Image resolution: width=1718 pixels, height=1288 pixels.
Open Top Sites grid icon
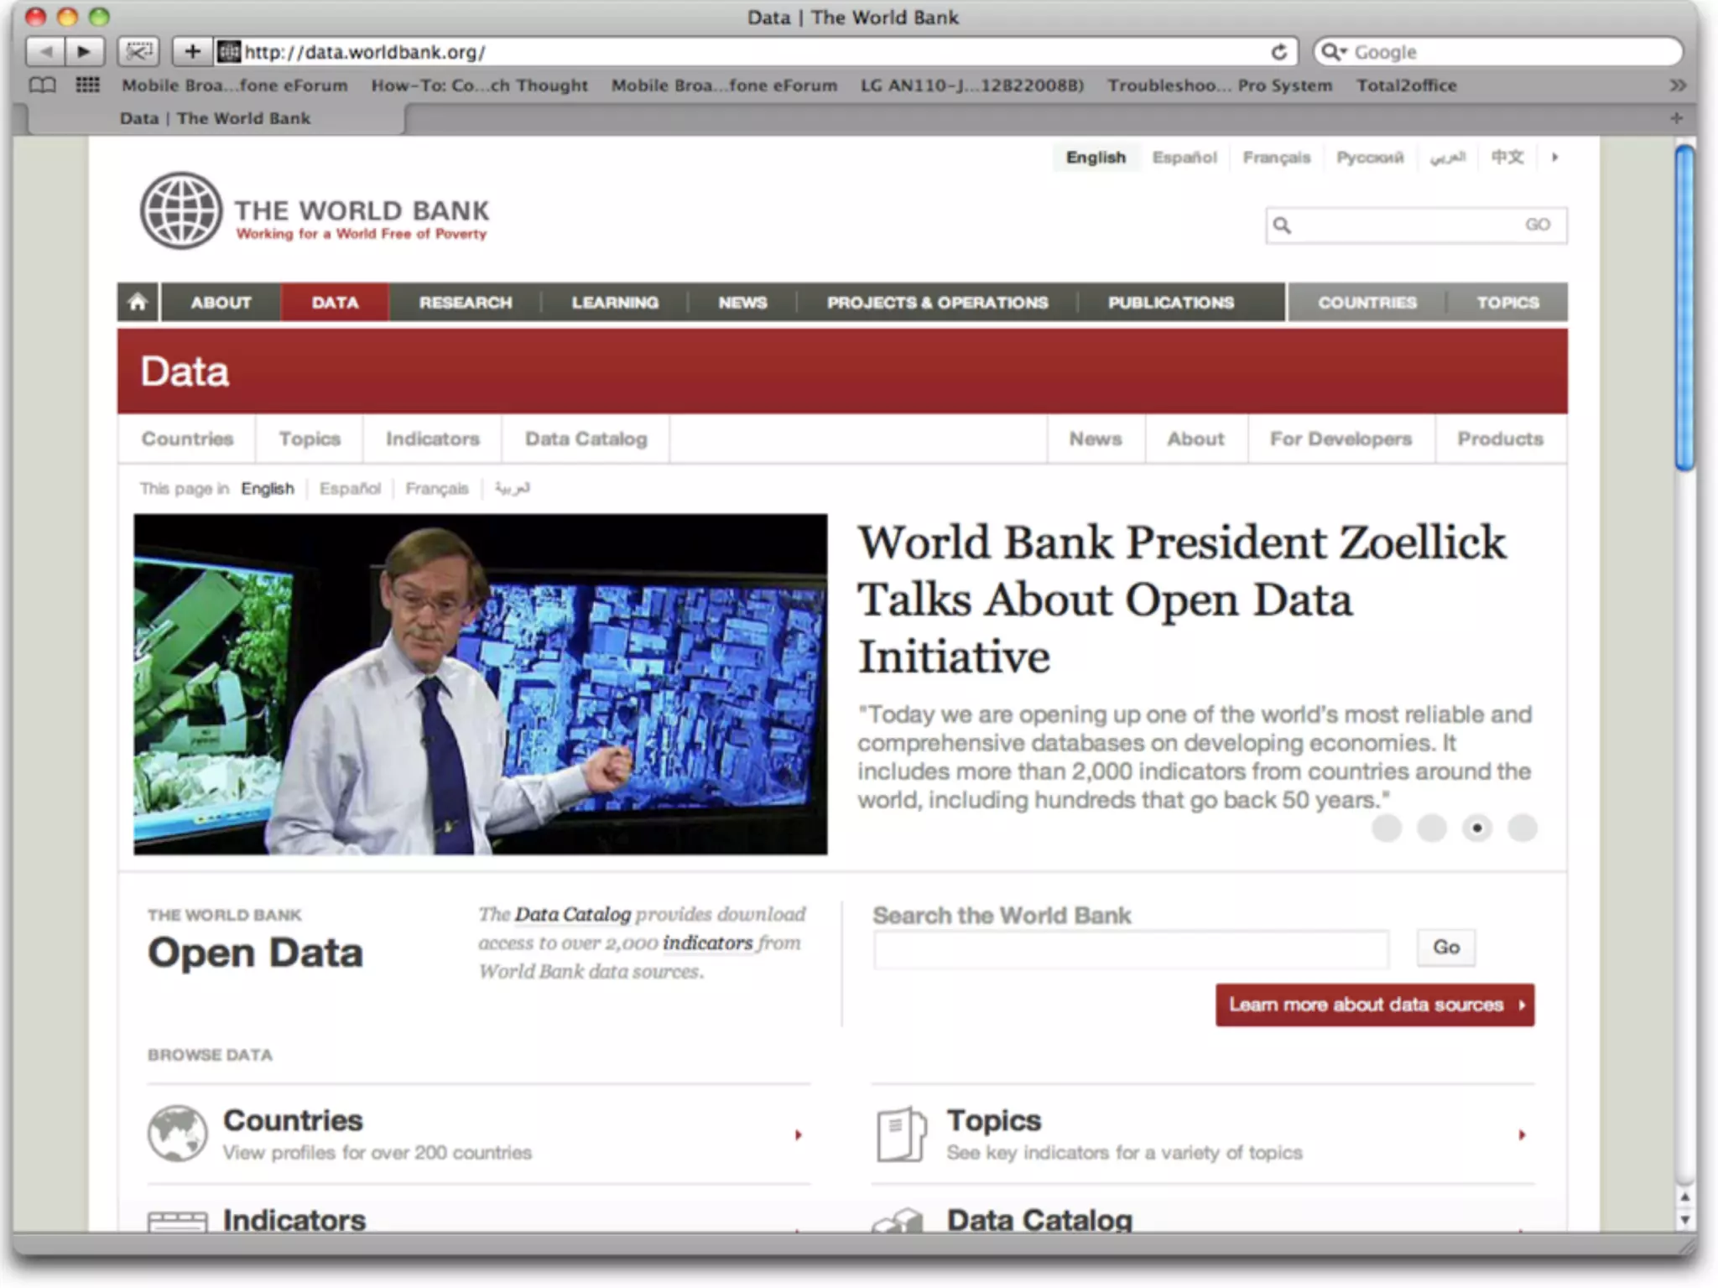[87, 85]
